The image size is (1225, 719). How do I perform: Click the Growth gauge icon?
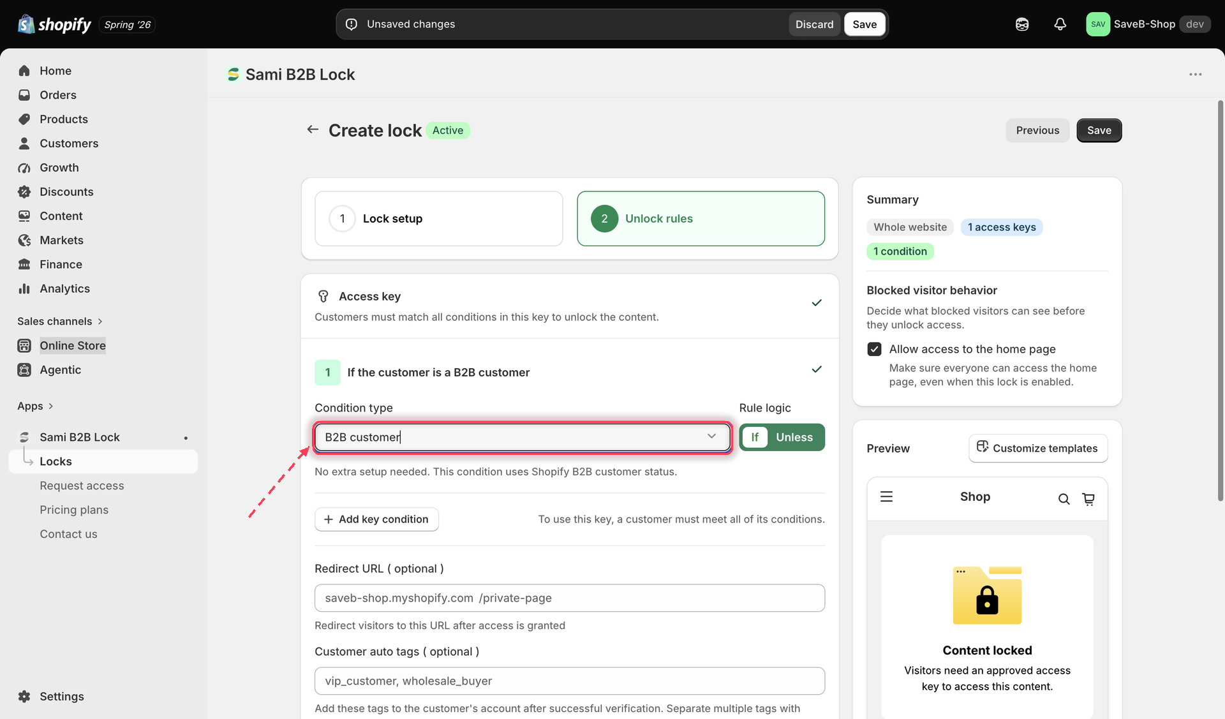(24, 168)
